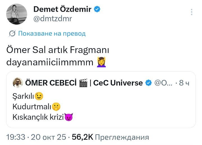Show translation via Показване на превод
The height and width of the screenshot is (145, 202).
[52, 34]
